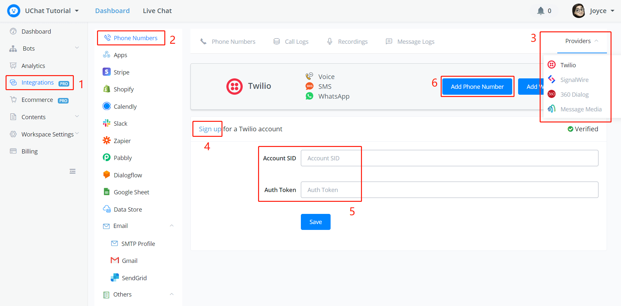This screenshot has width=621, height=306.
Task: Click the Zapier icon
Action: tap(106, 140)
